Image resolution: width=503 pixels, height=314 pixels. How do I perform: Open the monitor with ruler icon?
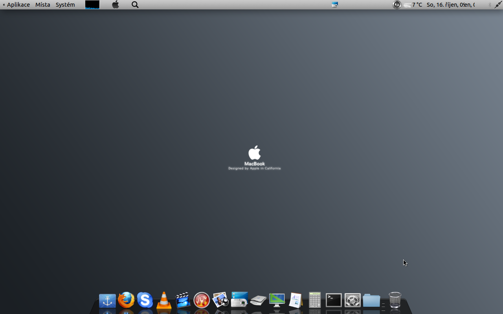pos(277,300)
